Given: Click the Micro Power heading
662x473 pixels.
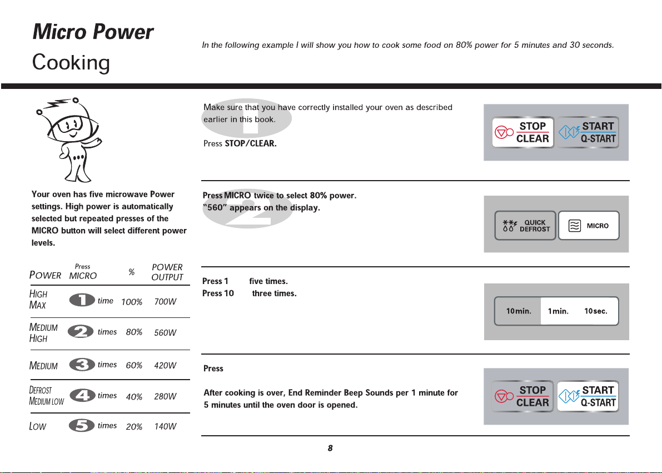Looking at the screenshot, I should pos(93,32).
